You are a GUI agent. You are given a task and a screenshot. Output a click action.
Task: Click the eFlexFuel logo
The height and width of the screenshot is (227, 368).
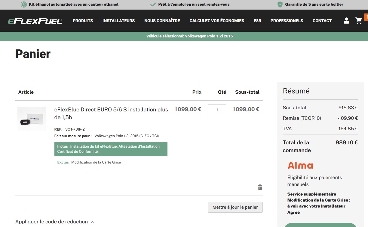(x=35, y=21)
